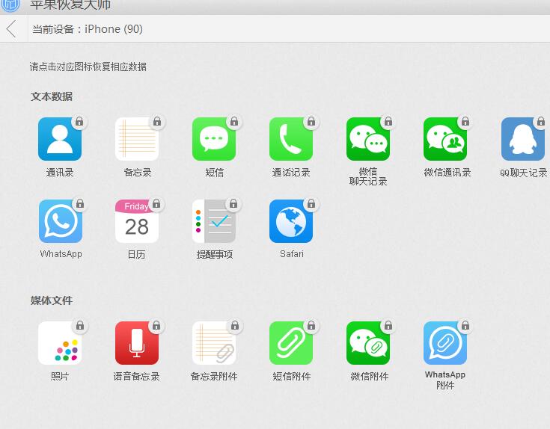Click the 当前设备：iPhone (90) text
This screenshot has width=550, height=429.
point(88,29)
